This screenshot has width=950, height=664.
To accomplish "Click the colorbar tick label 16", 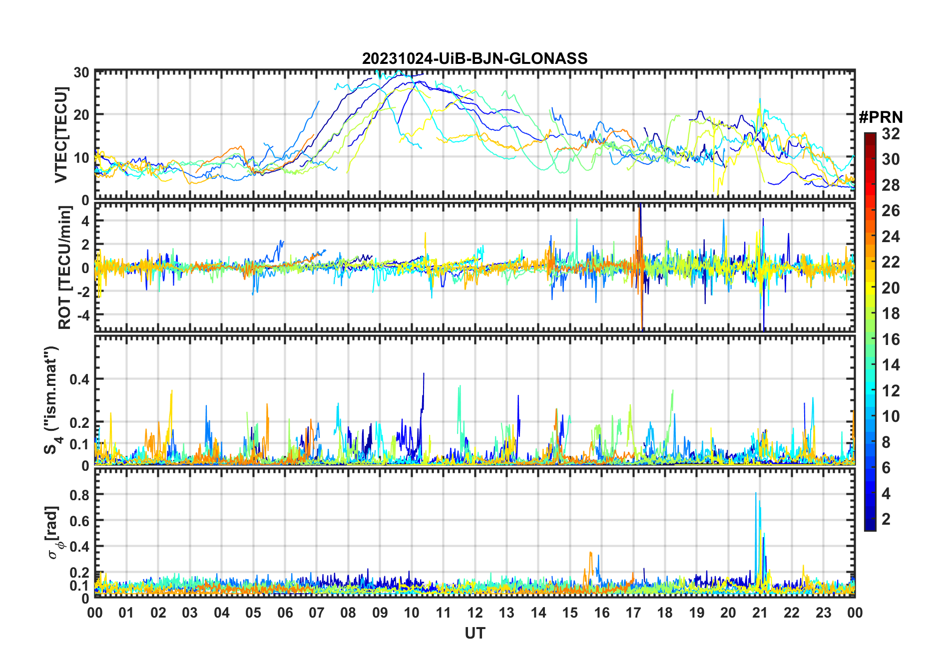I will [x=891, y=339].
